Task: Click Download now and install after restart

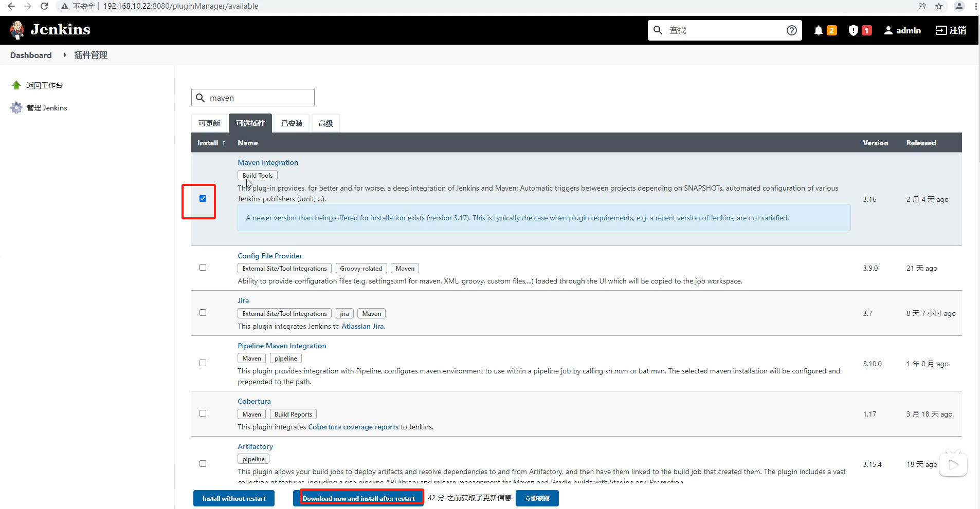Action: pyautogui.click(x=358, y=498)
